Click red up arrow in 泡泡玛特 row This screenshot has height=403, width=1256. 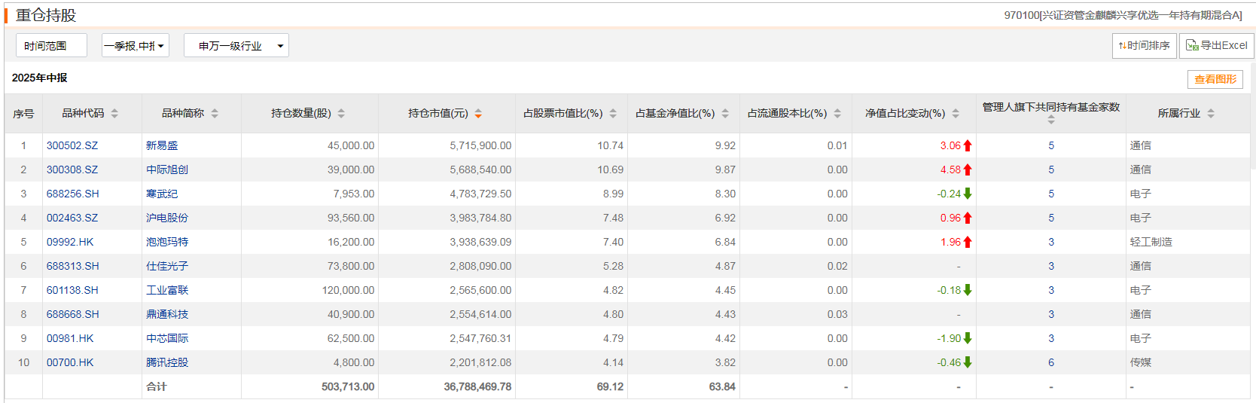(x=968, y=242)
